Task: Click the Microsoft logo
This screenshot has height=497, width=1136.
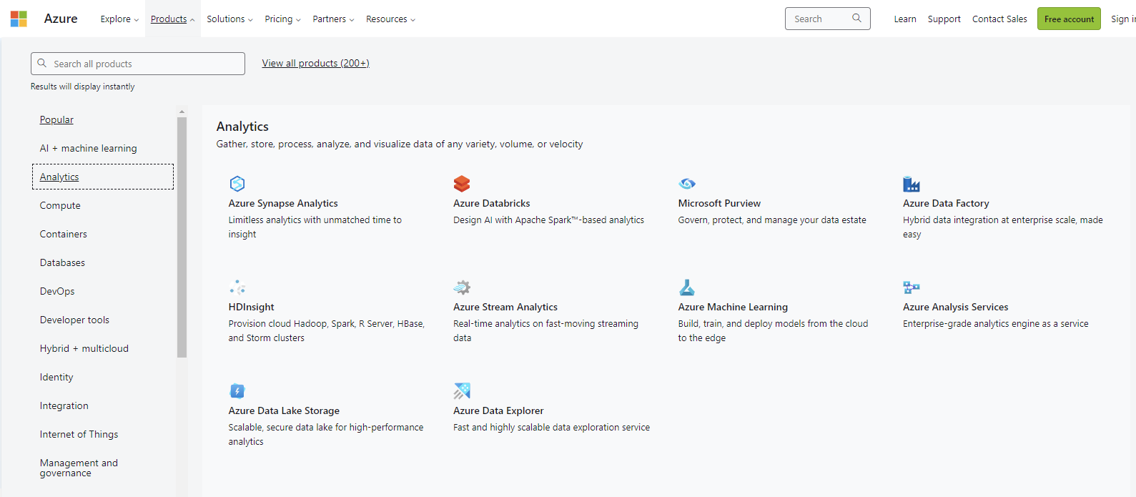Action: point(19,19)
